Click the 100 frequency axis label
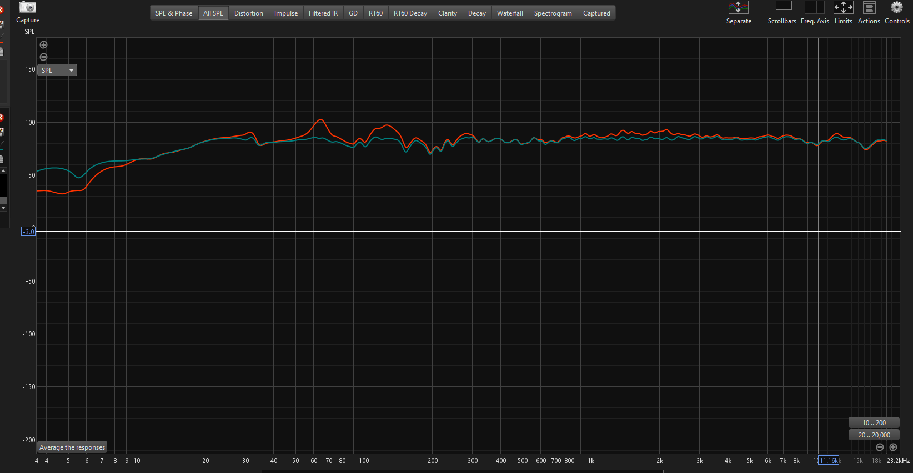The image size is (913, 473). point(364,461)
